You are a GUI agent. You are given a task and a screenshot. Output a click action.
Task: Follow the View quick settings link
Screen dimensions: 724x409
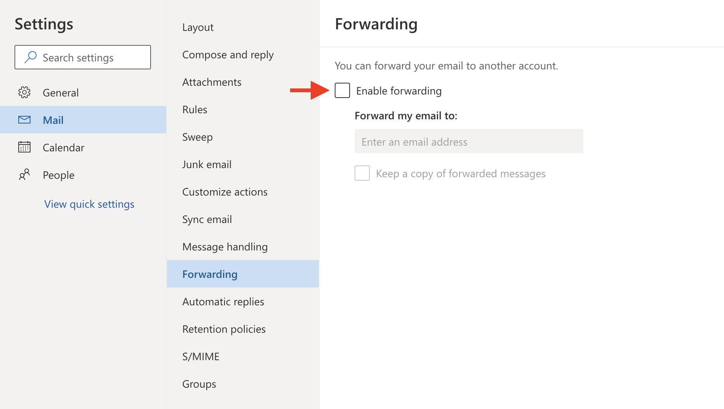(x=89, y=204)
